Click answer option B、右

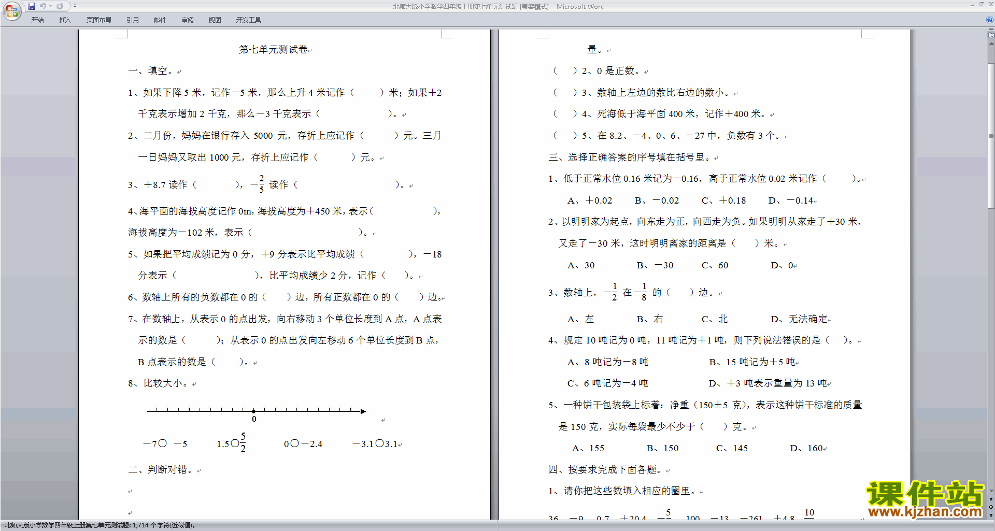point(649,319)
